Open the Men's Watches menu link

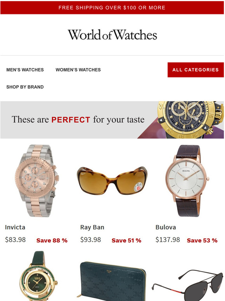point(25,70)
